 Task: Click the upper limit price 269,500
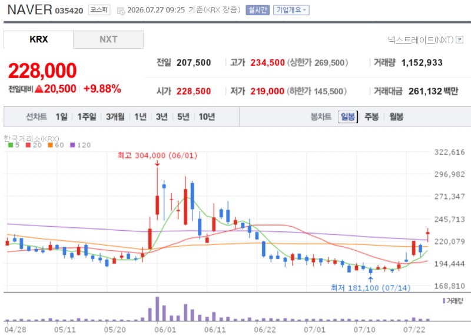tap(329, 63)
